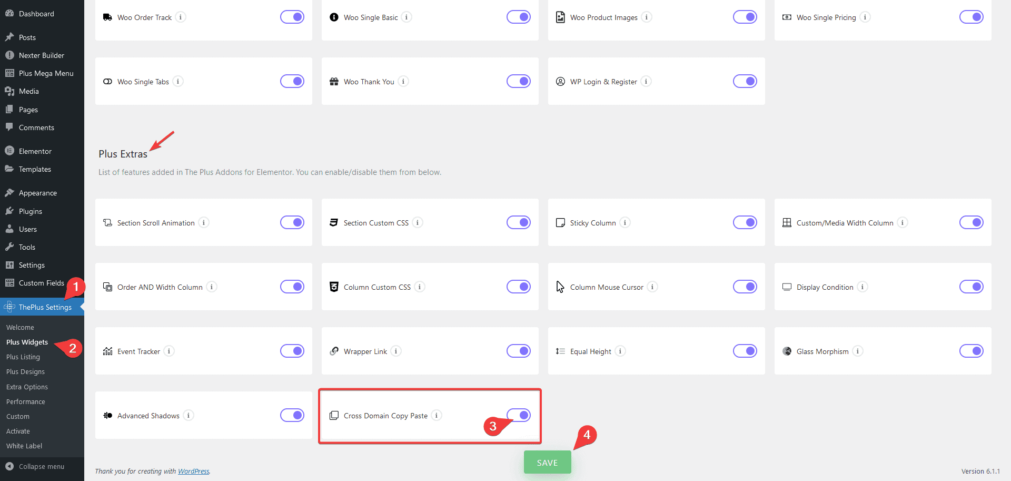Viewport: 1011px width, 481px height.
Task: Click the info icon beside Cross Domain Copy Paste
Action: pyautogui.click(x=437, y=415)
